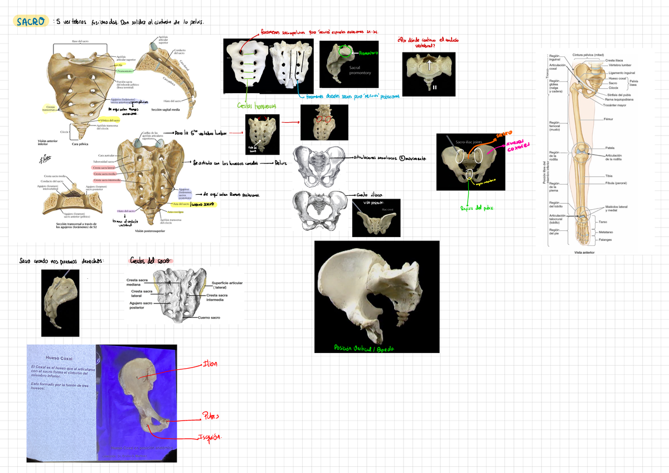The height and width of the screenshot is (473, 669).
Task: Click the 'Patela' label in leg diagram
Action: [x=609, y=147]
